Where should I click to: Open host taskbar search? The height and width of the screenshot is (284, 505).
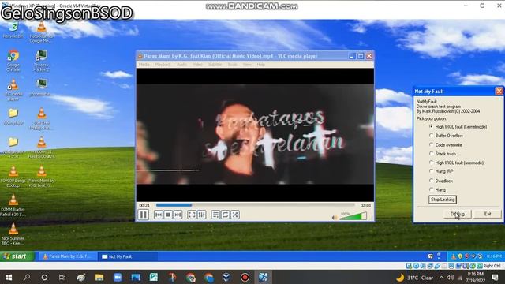point(27,277)
